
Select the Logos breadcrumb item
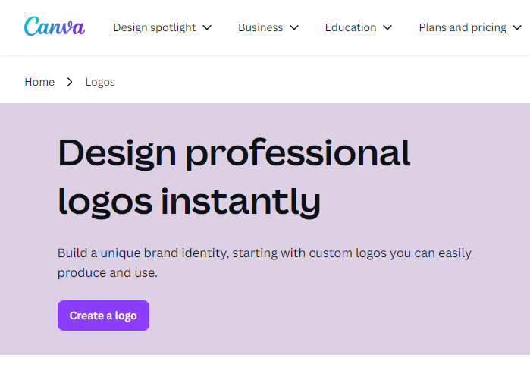[x=100, y=82]
